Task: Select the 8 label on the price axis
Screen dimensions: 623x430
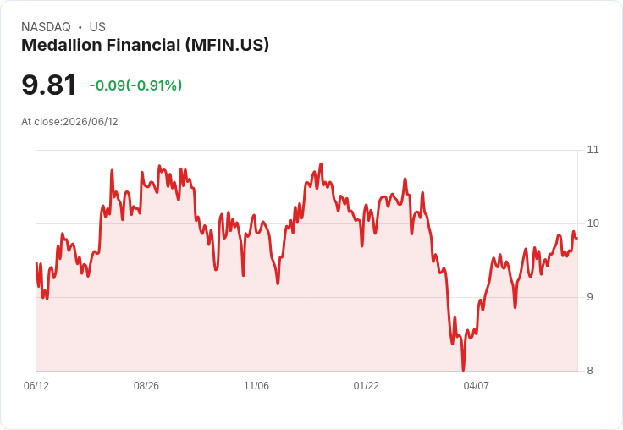Action: click(x=590, y=371)
